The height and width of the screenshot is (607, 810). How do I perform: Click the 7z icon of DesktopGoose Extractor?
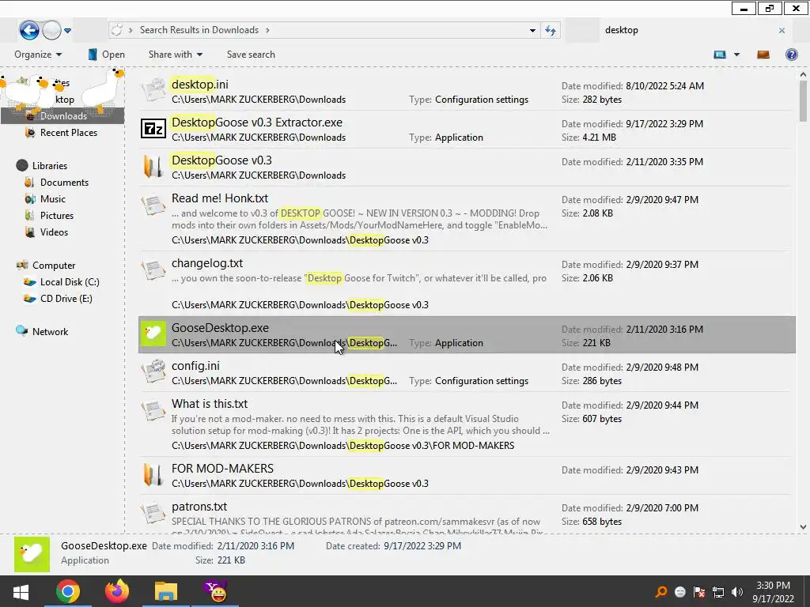pyautogui.click(x=153, y=129)
